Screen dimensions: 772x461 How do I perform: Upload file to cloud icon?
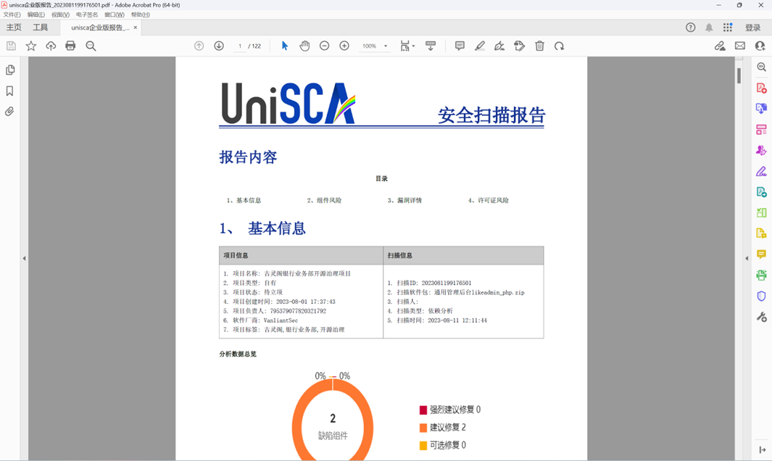pos(51,46)
